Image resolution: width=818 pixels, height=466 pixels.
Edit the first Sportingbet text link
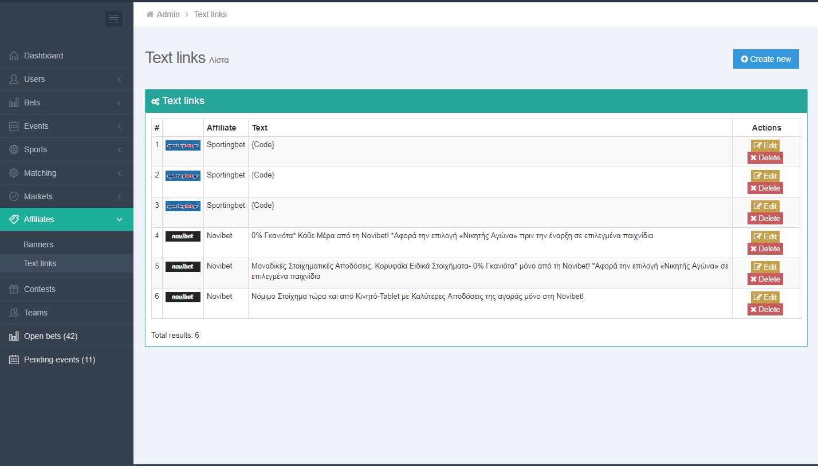click(765, 145)
